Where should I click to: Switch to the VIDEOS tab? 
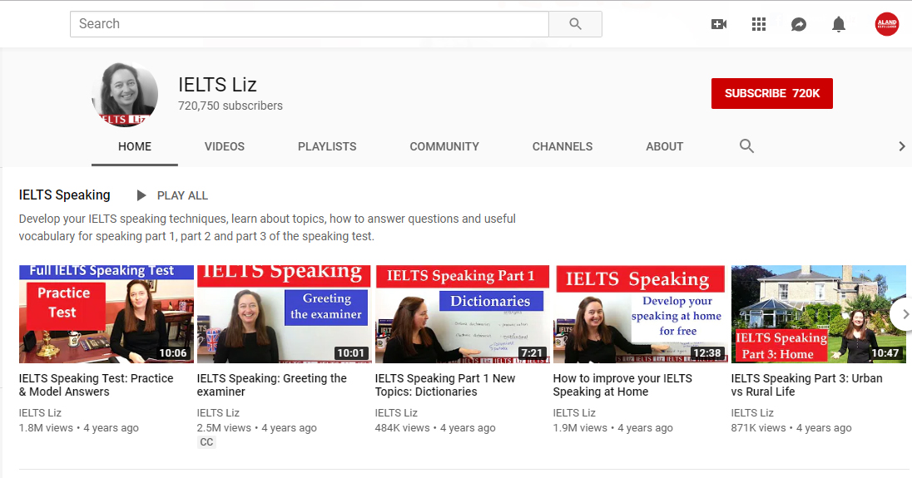(x=225, y=146)
